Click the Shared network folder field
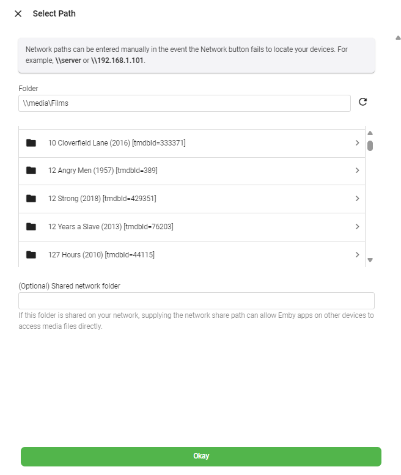This screenshot has width=401, height=475. pos(196,301)
